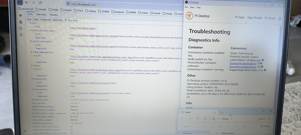301x135 pixels.
Task: Select the horizon_version value string
Action: point(90,99)
